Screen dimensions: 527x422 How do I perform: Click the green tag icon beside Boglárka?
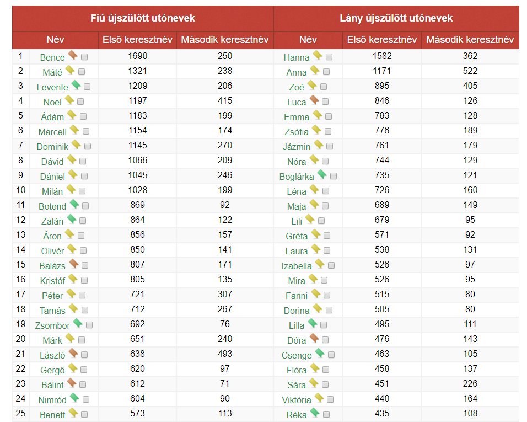(321, 174)
